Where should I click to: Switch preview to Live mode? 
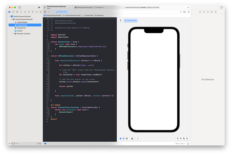click(120, 138)
